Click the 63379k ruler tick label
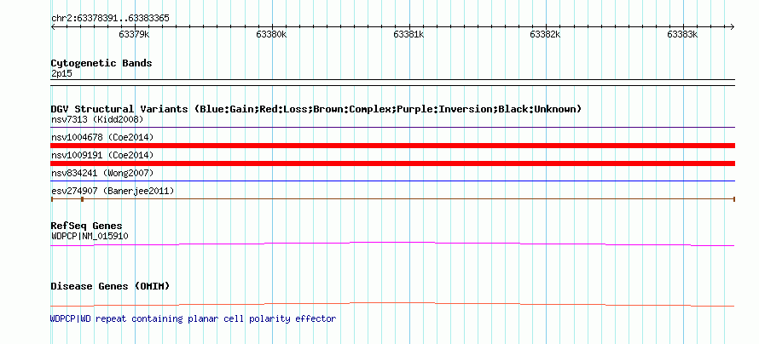Screen dimensions: 759x344 134,34
